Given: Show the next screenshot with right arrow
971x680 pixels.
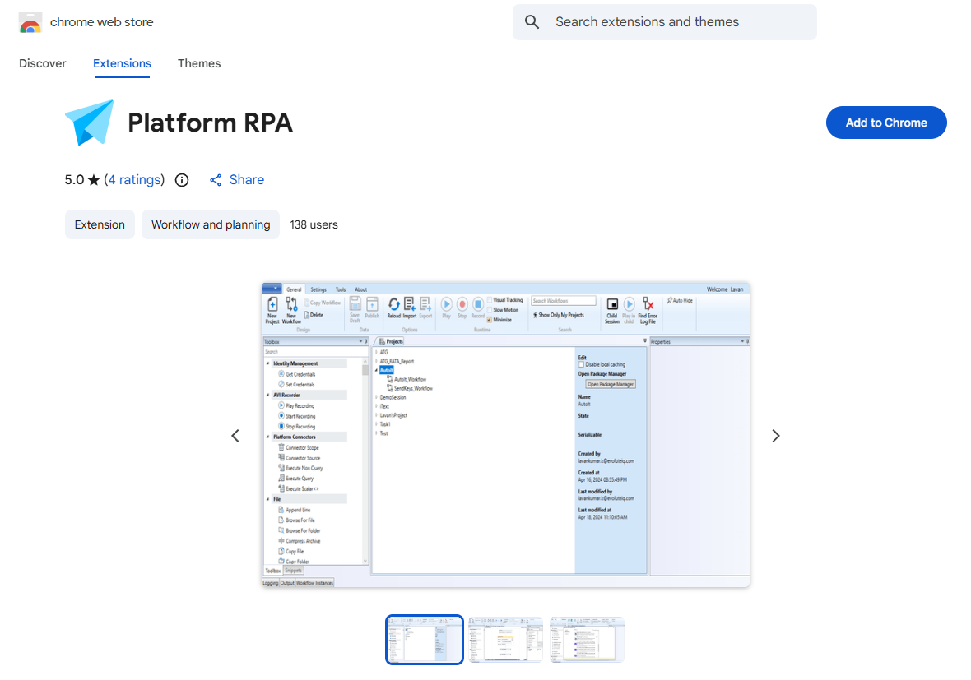Looking at the screenshot, I should (x=776, y=436).
